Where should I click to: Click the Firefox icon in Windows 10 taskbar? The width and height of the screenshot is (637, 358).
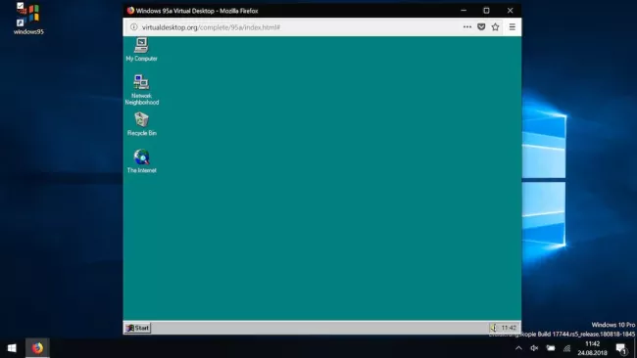[x=38, y=348]
